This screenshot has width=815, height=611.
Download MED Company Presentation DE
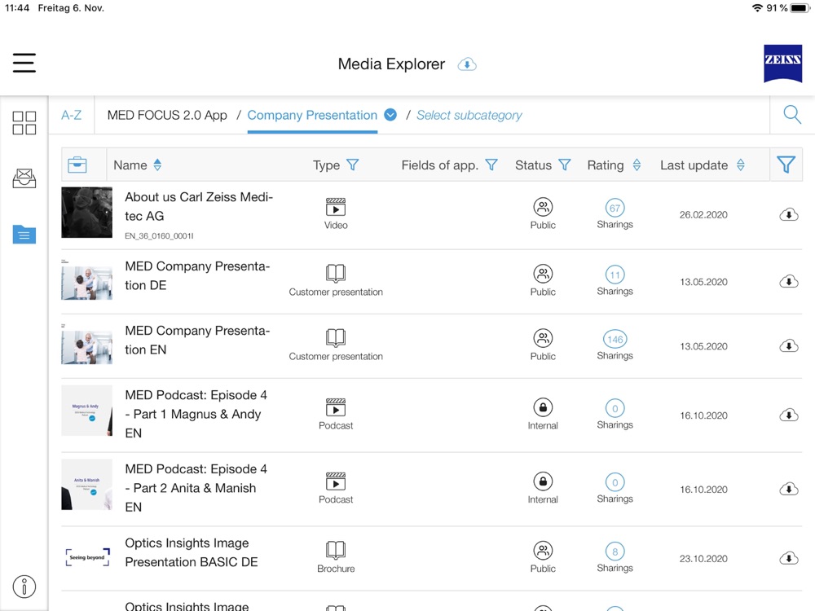click(788, 282)
